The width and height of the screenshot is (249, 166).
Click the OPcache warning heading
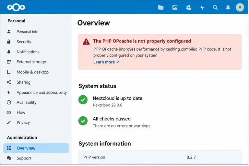(x=142, y=41)
